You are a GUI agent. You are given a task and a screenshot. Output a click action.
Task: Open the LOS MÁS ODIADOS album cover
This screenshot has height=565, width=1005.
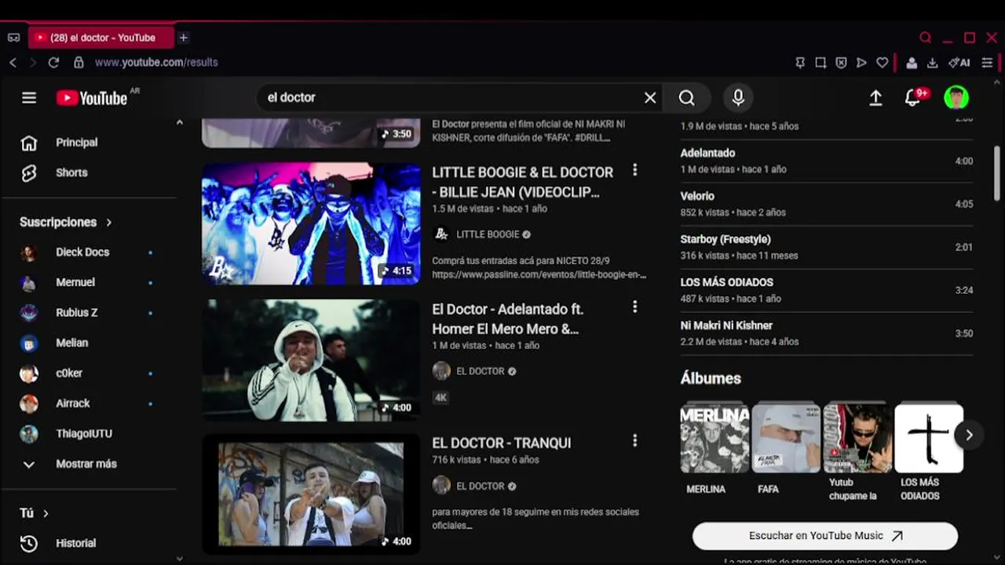pyautogui.click(x=929, y=439)
